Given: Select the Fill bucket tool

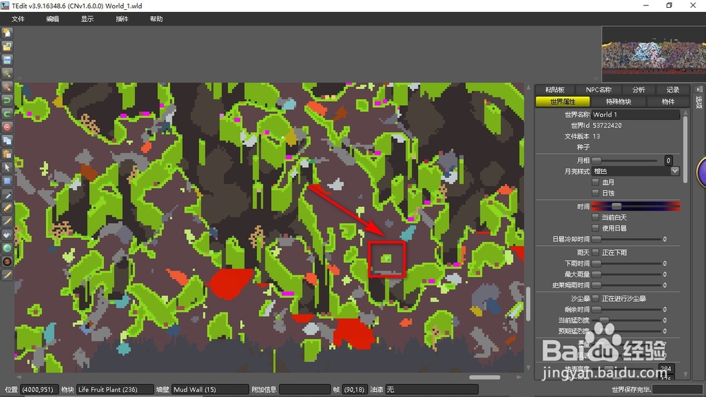Looking at the screenshot, I should (x=7, y=235).
